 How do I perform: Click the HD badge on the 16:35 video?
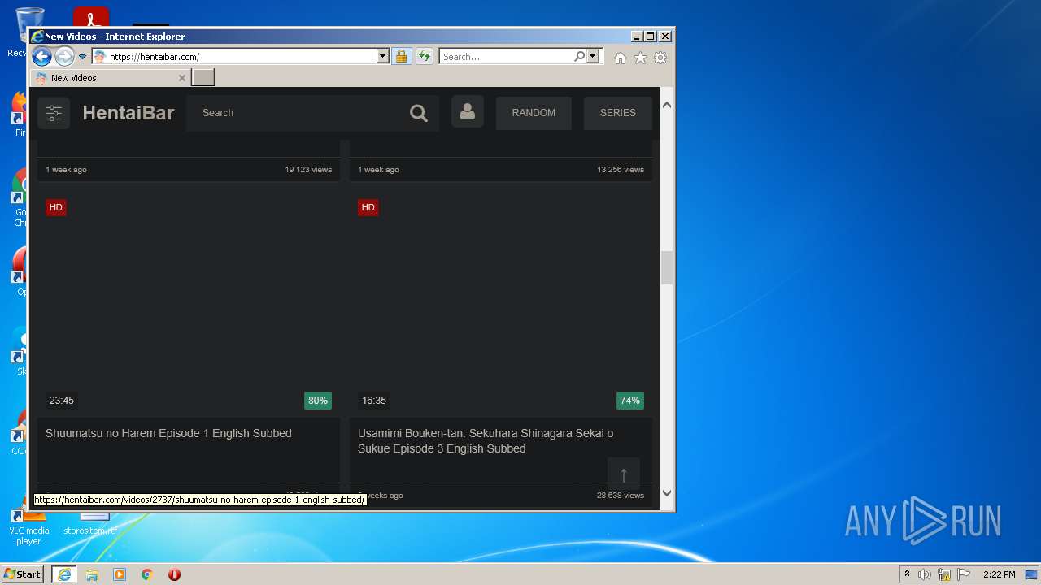368,207
